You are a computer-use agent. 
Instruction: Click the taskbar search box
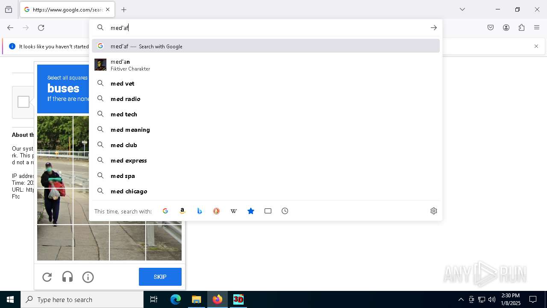pyautogui.click(x=82, y=299)
